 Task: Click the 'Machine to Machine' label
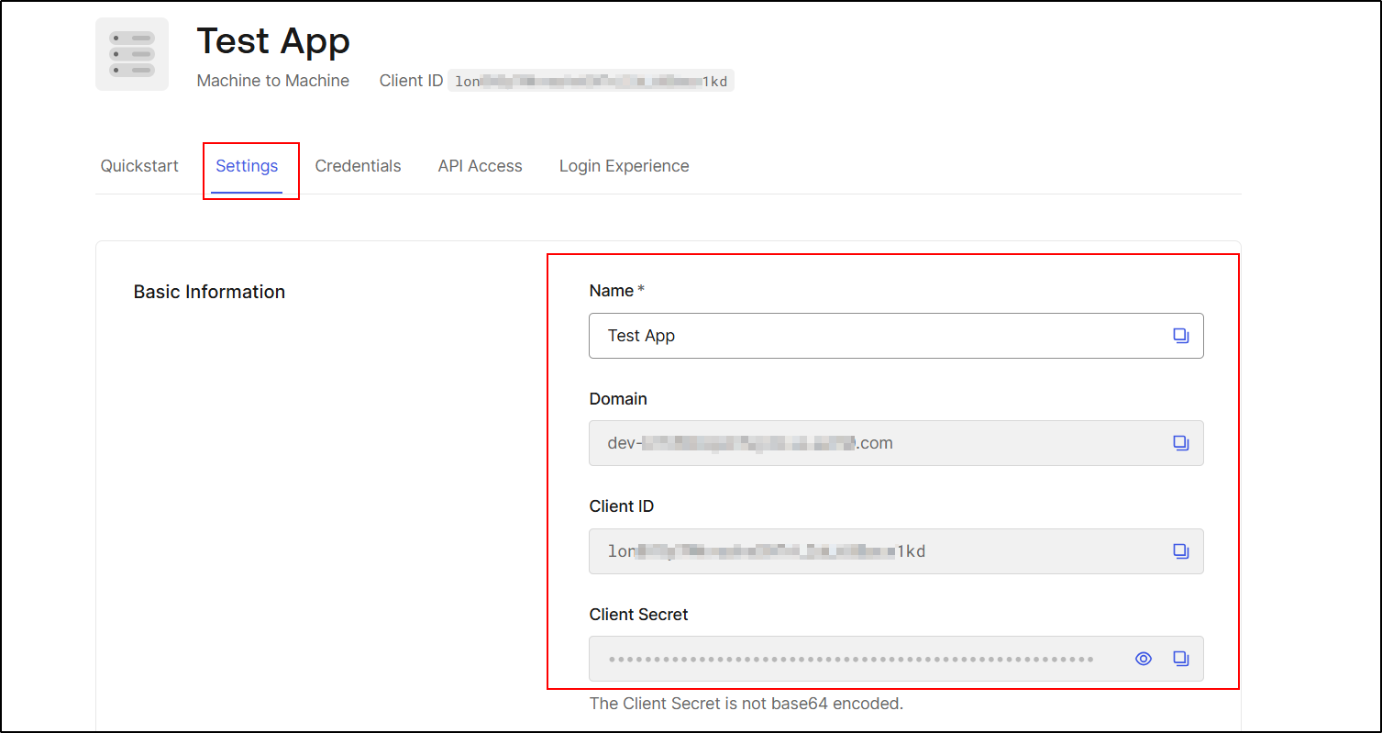pos(273,81)
